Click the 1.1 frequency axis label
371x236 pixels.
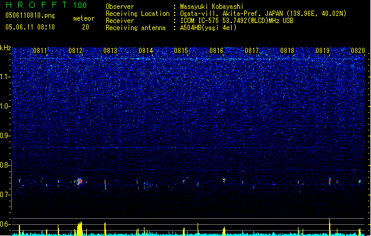coord(5,77)
